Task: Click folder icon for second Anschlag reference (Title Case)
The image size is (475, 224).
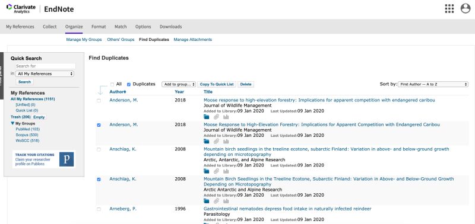Action: (x=207, y=201)
